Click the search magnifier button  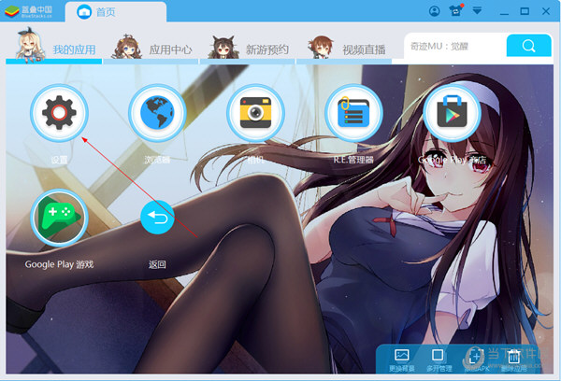(x=528, y=46)
